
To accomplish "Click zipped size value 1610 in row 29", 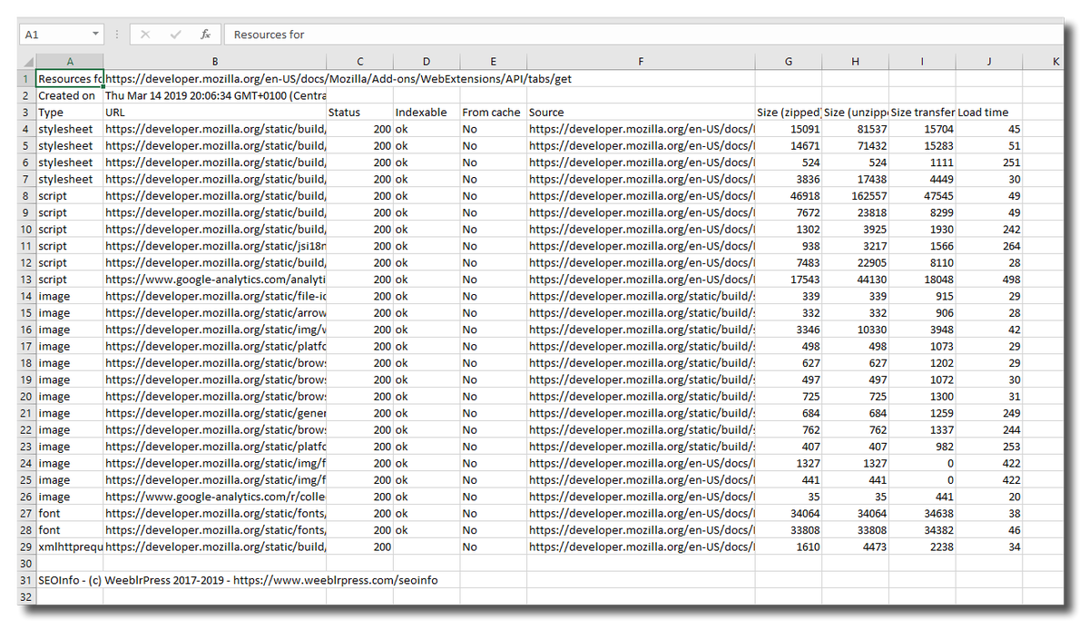I will coord(789,546).
